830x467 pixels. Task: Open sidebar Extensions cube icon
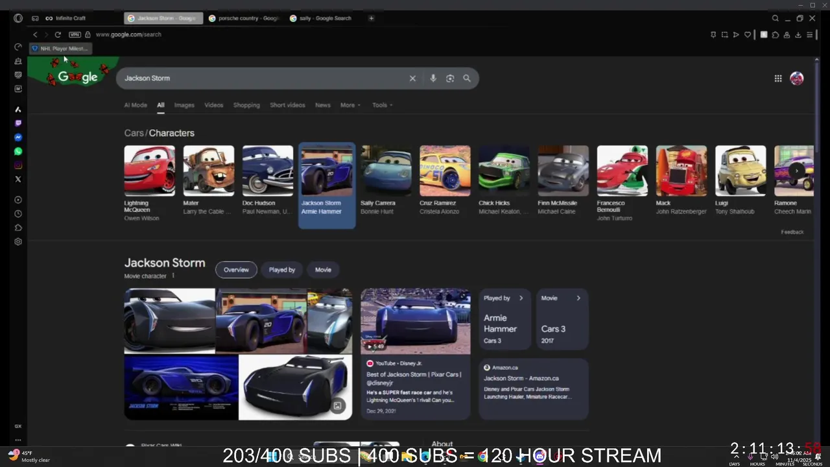[18, 228]
